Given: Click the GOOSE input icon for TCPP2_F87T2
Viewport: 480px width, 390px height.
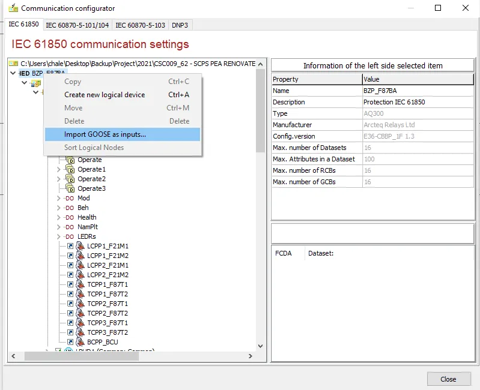Looking at the screenshot, I should pos(81,313).
